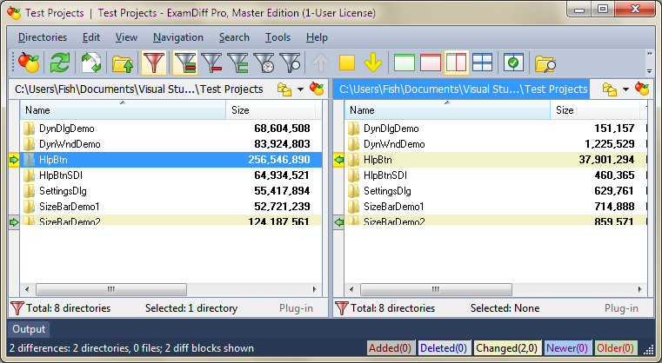Click the blue four-pane grid icon
662x363 pixels.
click(482, 63)
